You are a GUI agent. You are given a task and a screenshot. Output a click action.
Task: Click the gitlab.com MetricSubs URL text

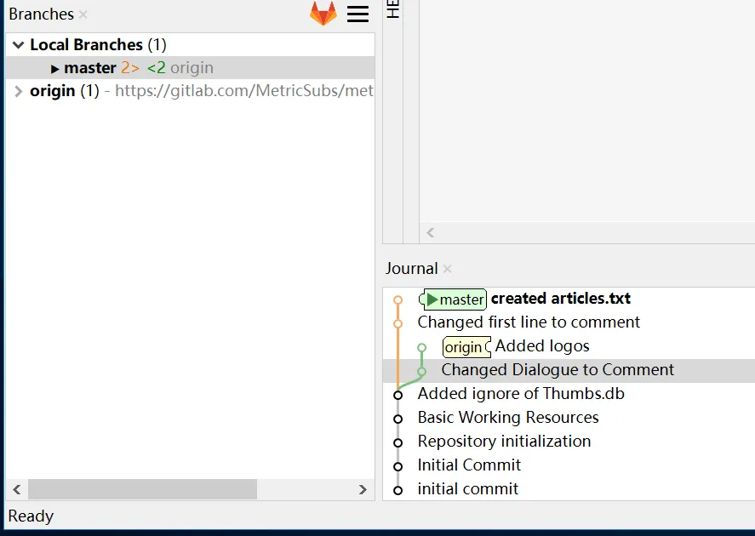[x=244, y=91]
